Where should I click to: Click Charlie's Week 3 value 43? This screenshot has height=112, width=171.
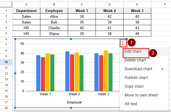(x=137, y=28)
